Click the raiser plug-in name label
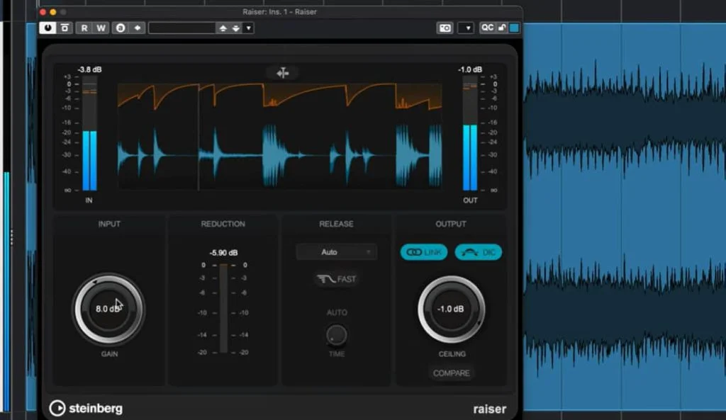726x420 pixels. 489,409
